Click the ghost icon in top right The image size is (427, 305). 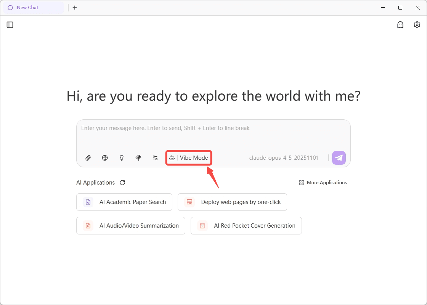tap(400, 25)
